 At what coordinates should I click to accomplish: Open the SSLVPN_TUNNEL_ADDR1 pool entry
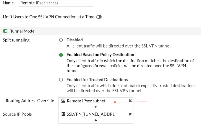(x=90, y=114)
